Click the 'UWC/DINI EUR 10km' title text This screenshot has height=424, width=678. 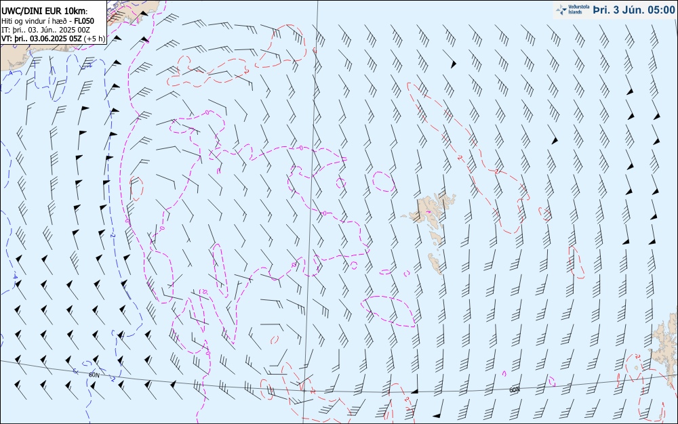coord(44,12)
